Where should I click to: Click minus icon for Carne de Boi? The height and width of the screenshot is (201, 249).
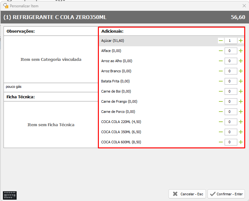tap(221, 91)
